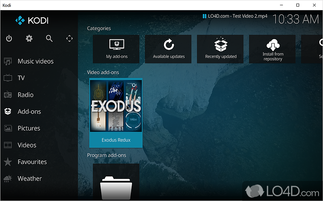Open the My add-ons category tile
The height and width of the screenshot is (201, 323).
pos(116,49)
